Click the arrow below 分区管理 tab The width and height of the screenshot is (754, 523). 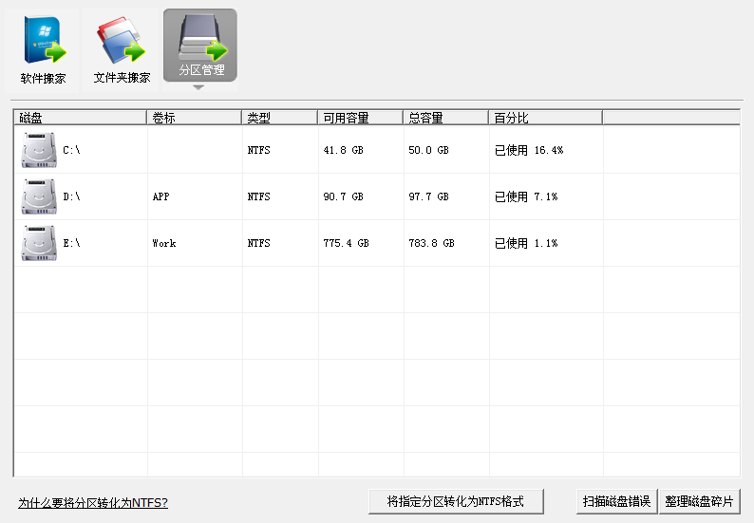coord(198,87)
